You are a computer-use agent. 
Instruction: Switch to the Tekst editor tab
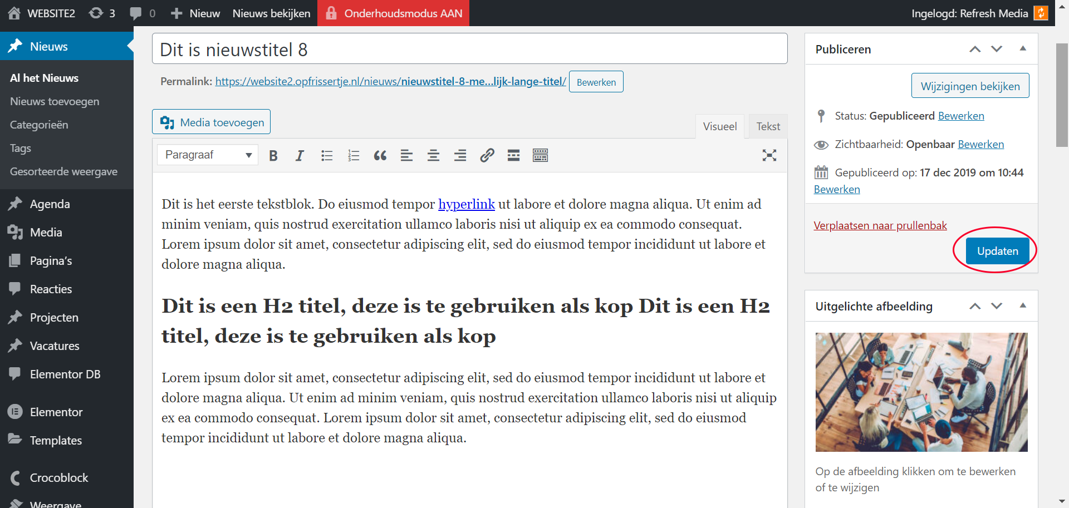pyautogui.click(x=768, y=126)
